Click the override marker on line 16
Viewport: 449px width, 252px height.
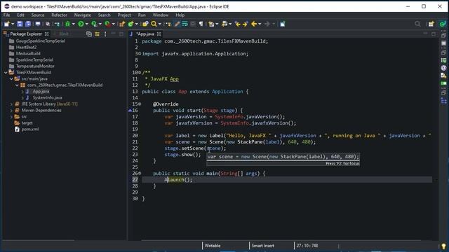click(x=130, y=111)
